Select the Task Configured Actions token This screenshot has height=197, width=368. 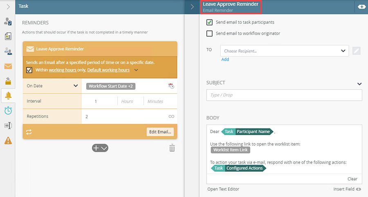click(x=238, y=168)
